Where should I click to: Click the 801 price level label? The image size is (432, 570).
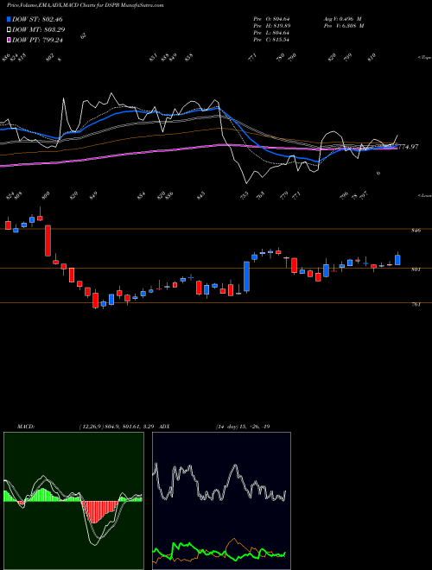(x=416, y=269)
